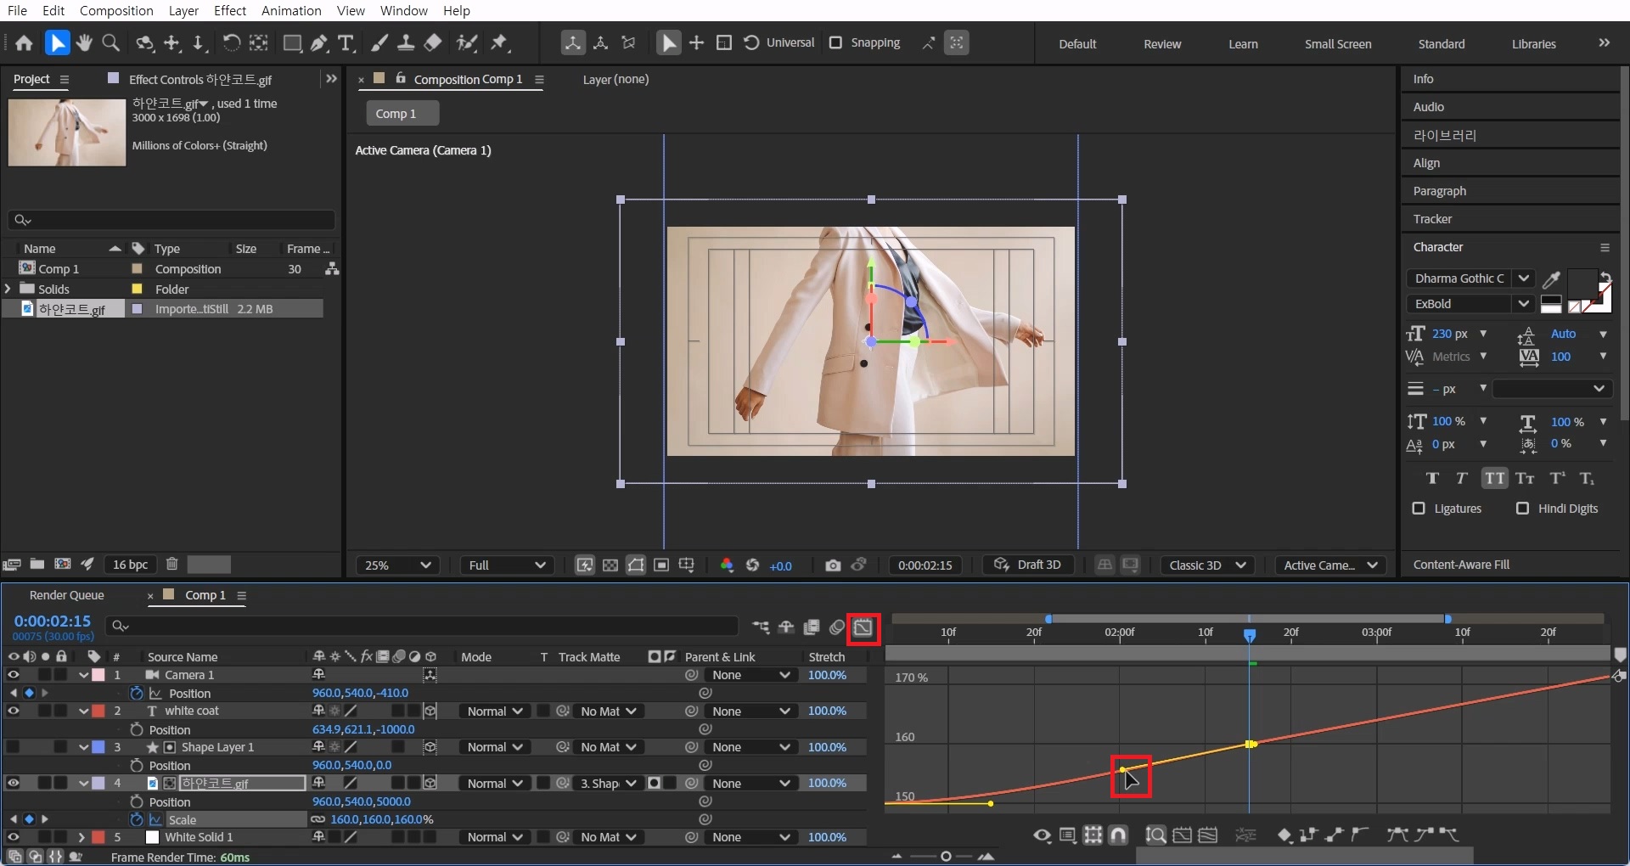Click the current time indicator in timeline
Screen dimensions: 1630x866
(x=1250, y=634)
